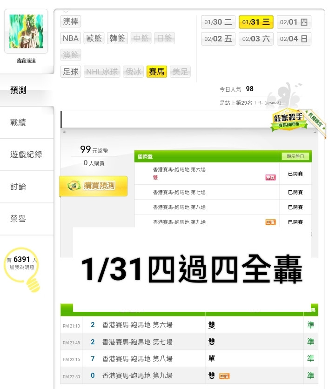Viewport: 335px width, 389px height.
Task: Click the pink 免費 tag icon
Action: click(x=270, y=177)
